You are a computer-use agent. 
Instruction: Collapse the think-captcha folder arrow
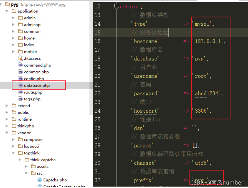coord(20,160)
